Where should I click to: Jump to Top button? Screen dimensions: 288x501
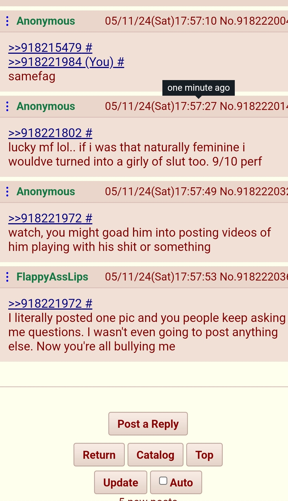pos(204,455)
